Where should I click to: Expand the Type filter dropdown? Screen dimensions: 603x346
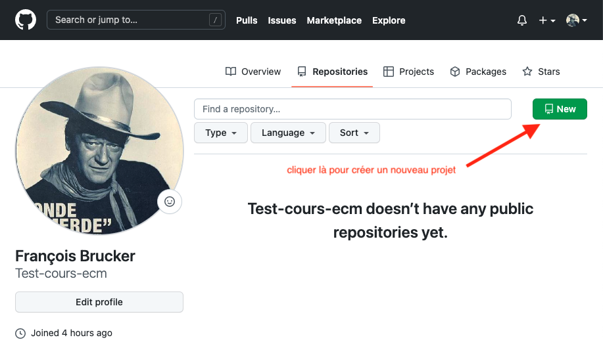[x=220, y=133]
